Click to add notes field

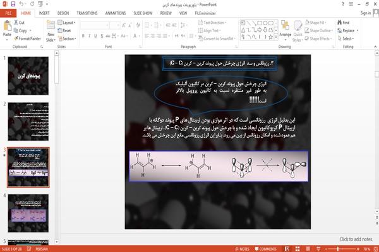click(356, 239)
